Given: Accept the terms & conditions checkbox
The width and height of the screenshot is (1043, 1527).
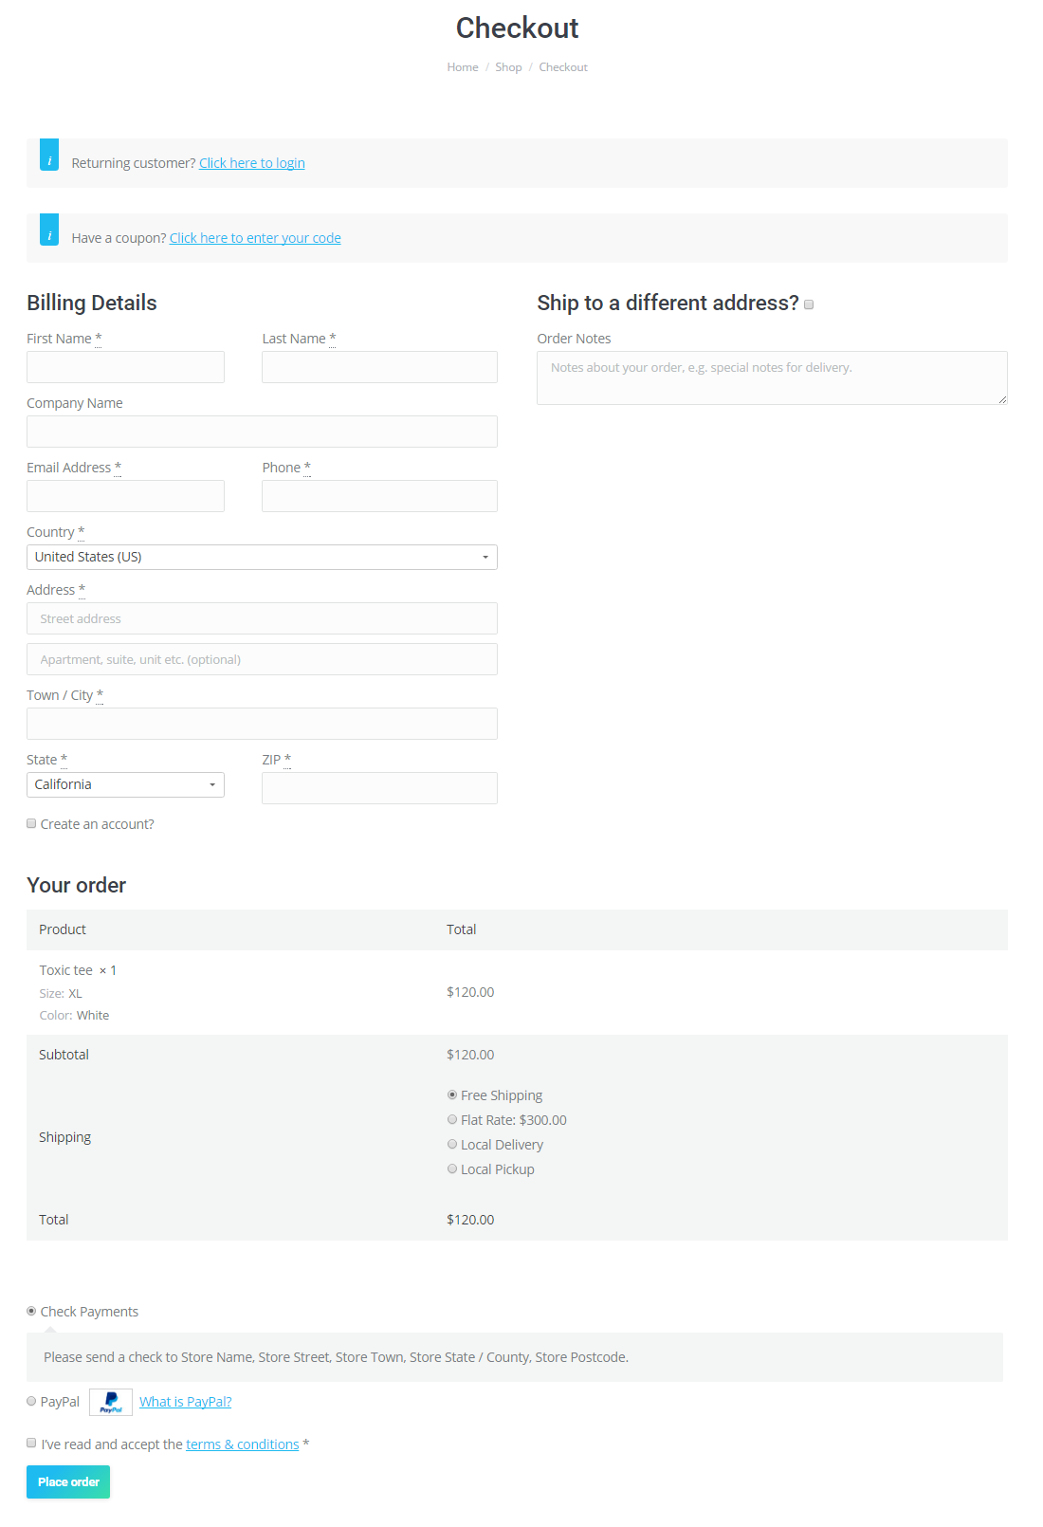Looking at the screenshot, I should 31,1443.
